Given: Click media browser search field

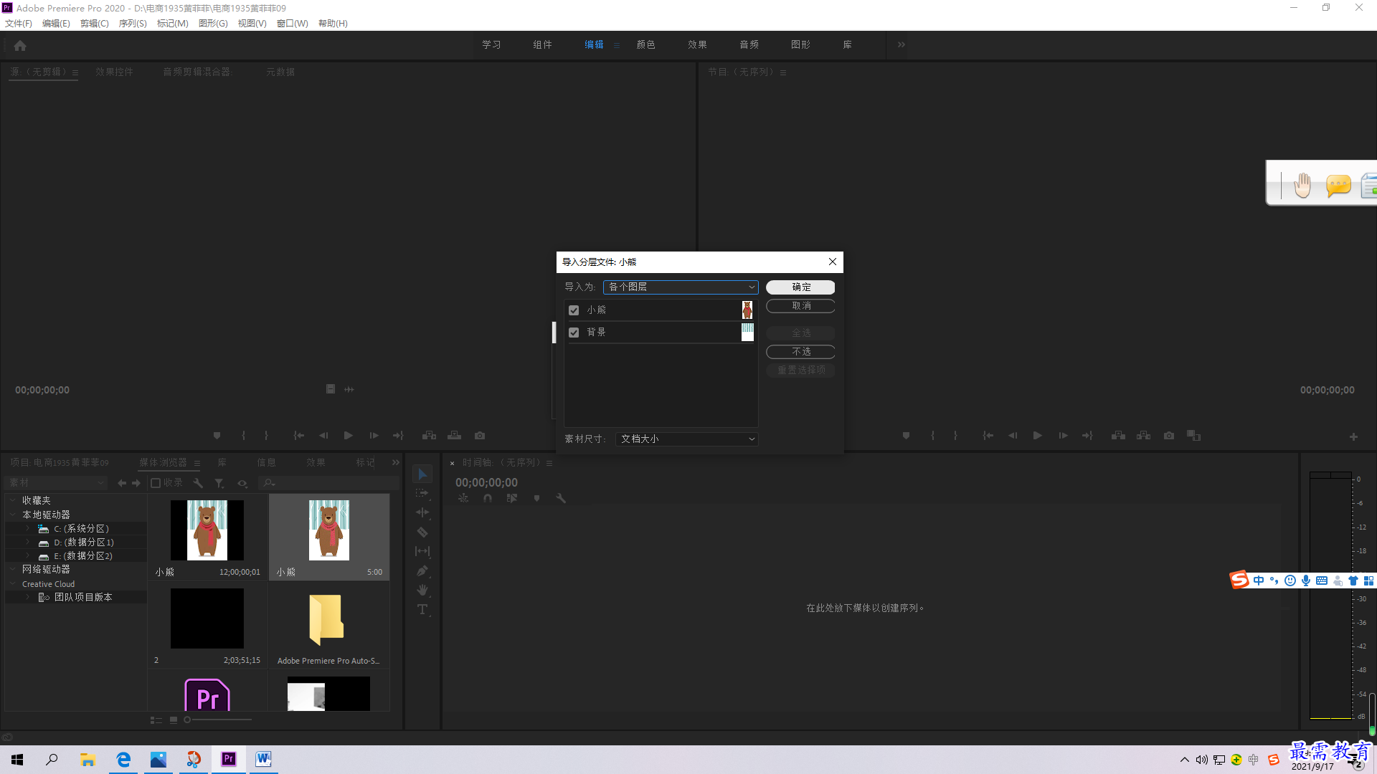Looking at the screenshot, I should click(328, 483).
